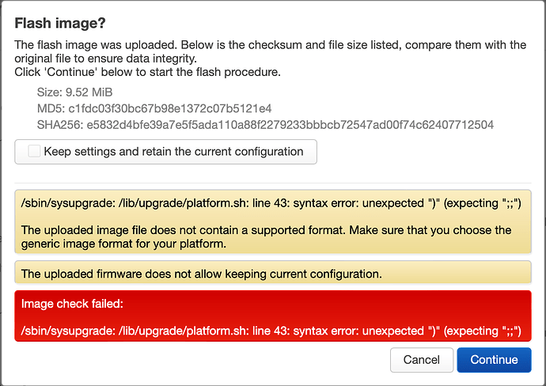The height and width of the screenshot is (386, 546).
Task: Click the blue Continue button
Action: click(x=494, y=359)
